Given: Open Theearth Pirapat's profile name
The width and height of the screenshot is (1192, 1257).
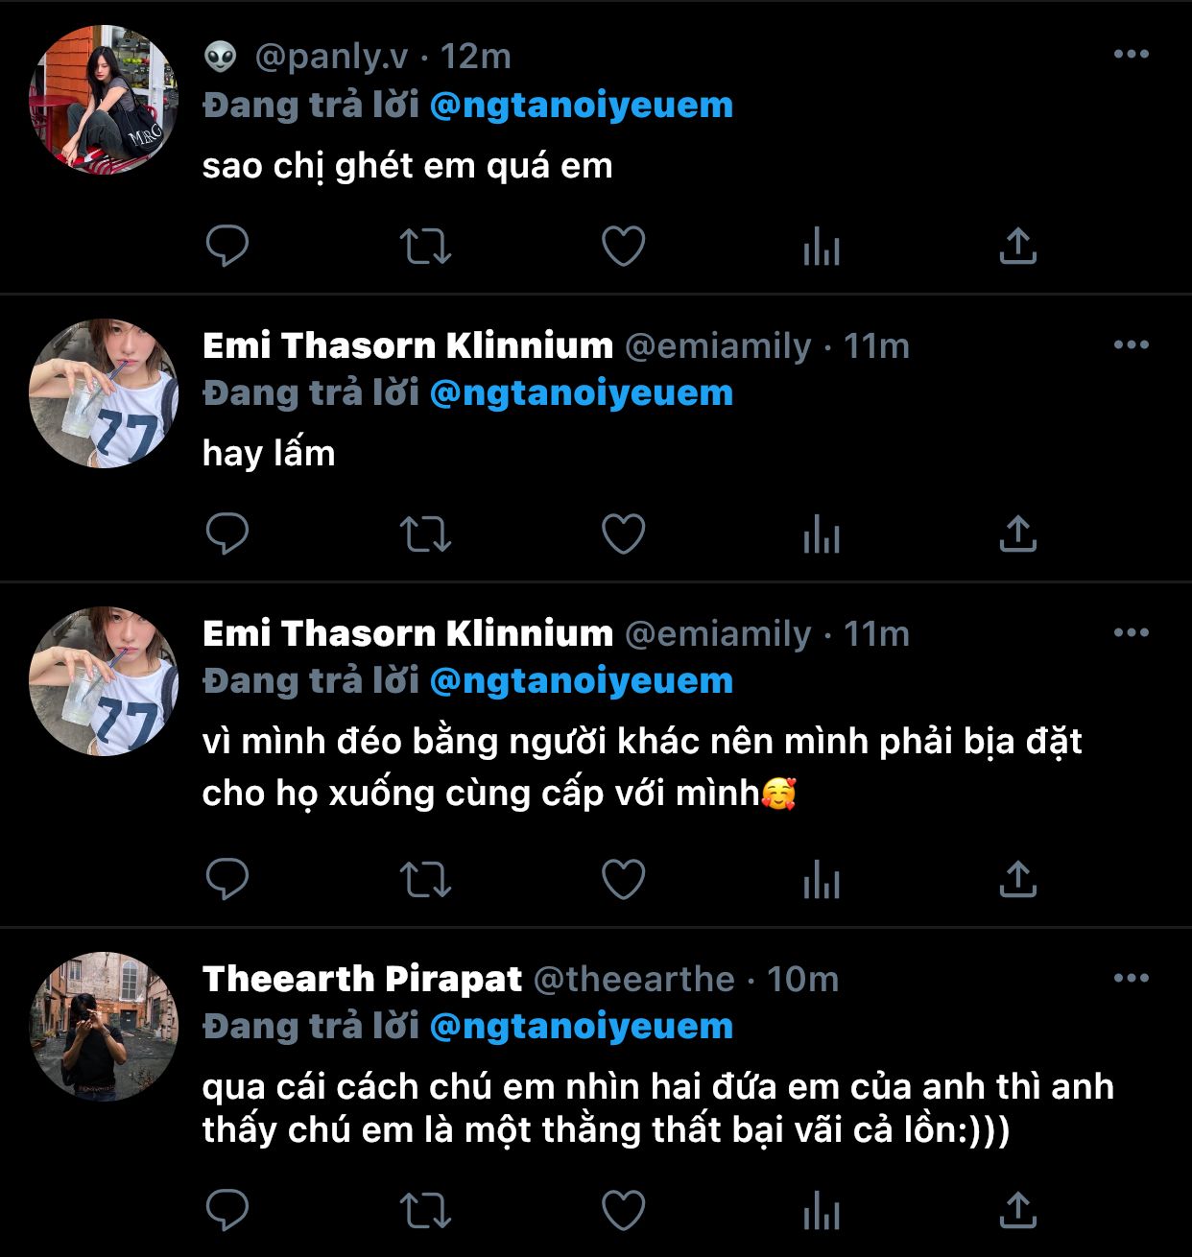Looking at the screenshot, I should pyautogui.click(x=362, y=979).
